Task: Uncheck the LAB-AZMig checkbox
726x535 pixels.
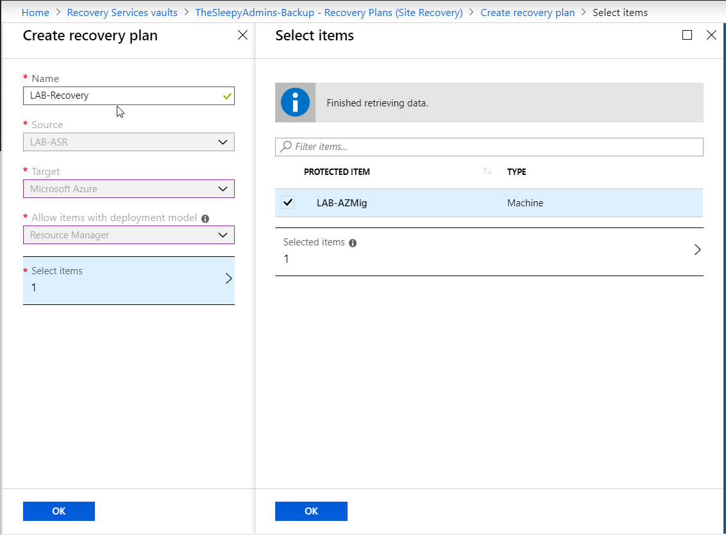Action: tap(288, 202)
